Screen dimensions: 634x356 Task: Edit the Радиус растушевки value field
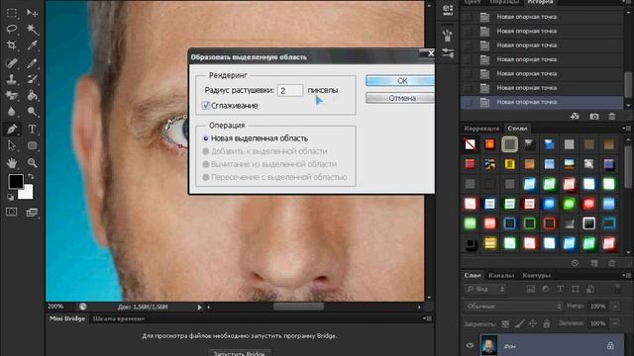(290, 90)
